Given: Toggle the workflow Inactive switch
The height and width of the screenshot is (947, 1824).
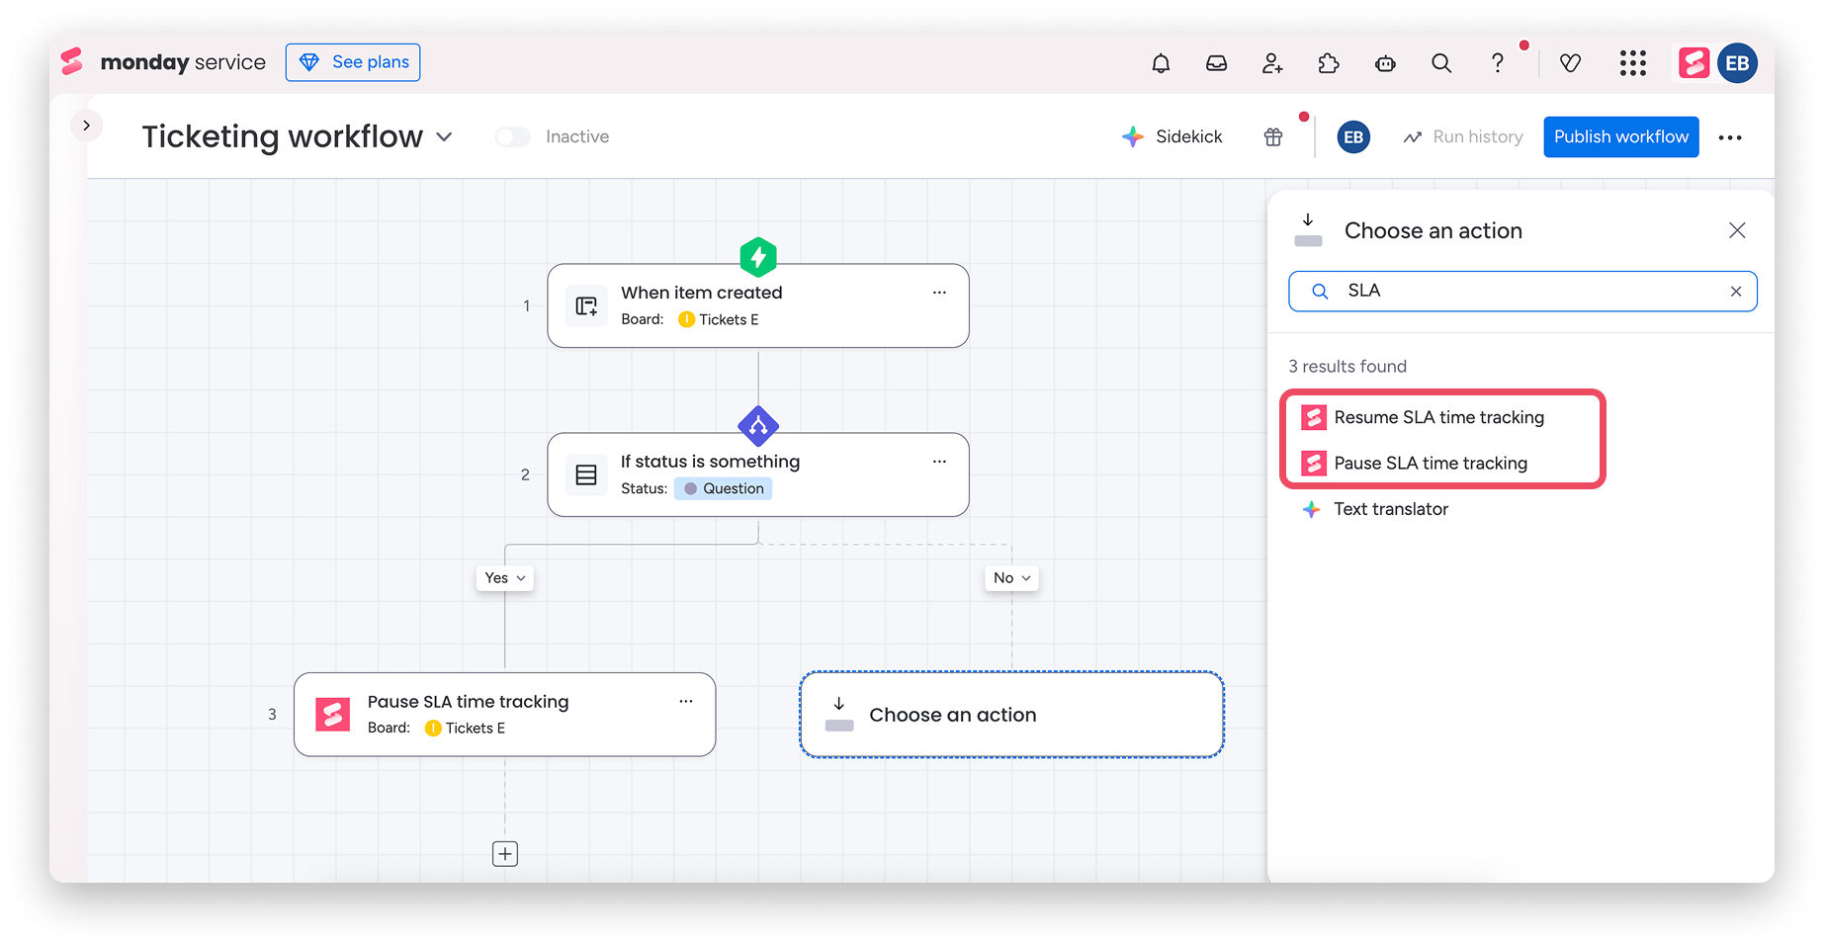Looking at the screenshot, I should pyautogui.click(x=513, y=137).
